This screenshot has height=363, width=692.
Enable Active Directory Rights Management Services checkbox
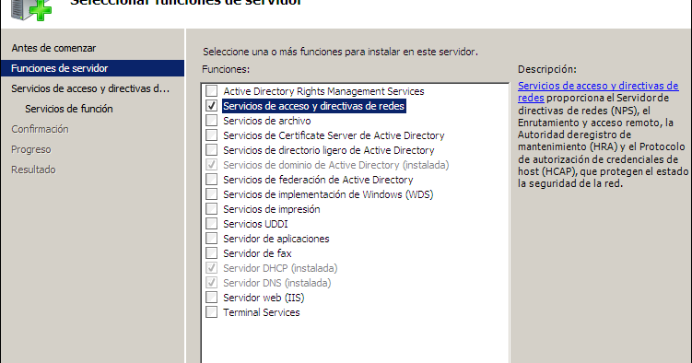click(211, 91)
